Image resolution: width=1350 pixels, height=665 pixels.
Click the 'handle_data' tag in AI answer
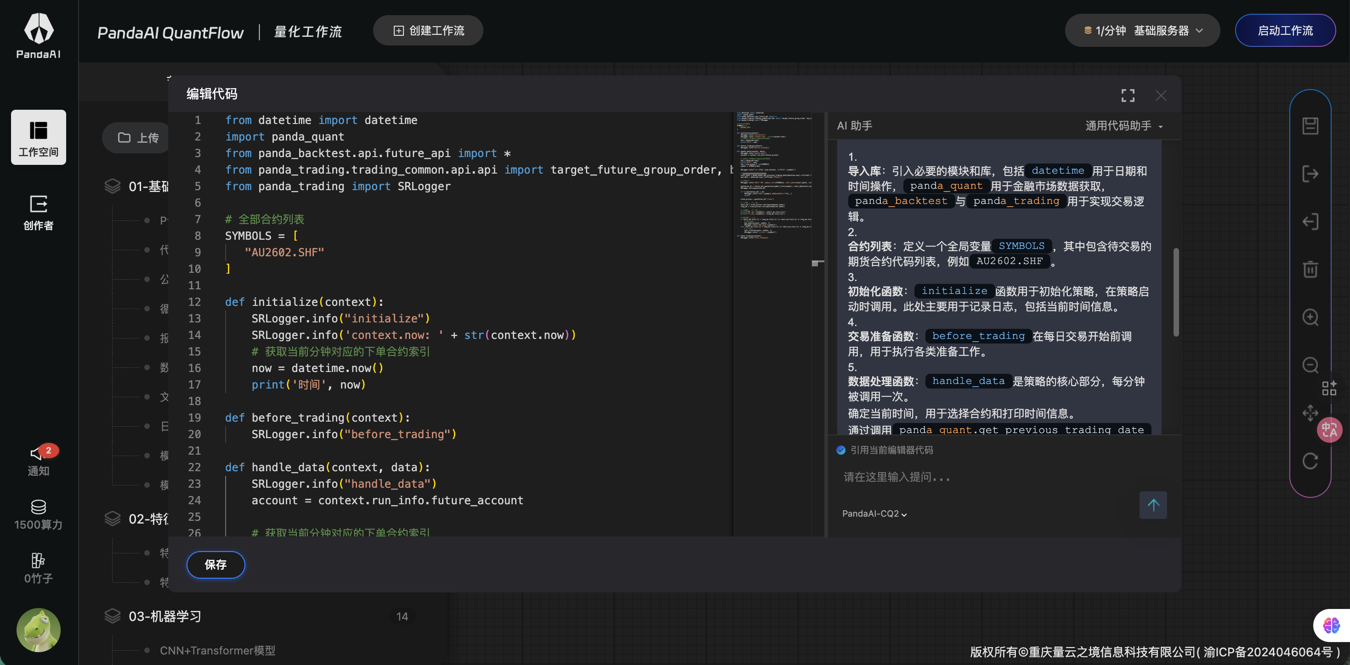click(x=969, y=381)
